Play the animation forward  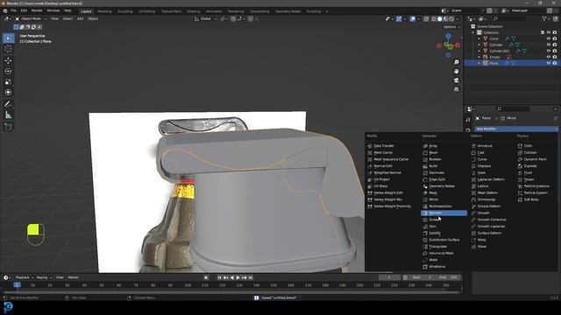coord(238,277)
